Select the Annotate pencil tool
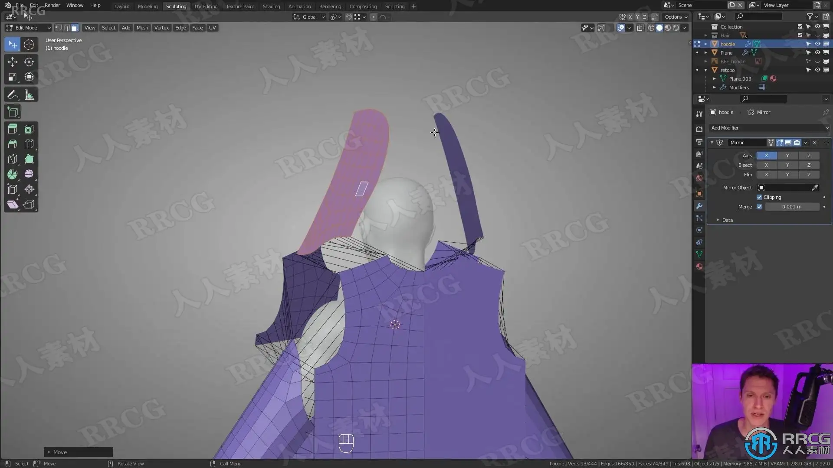This screenshot has width=833, height=468. (x=13, y=95)
